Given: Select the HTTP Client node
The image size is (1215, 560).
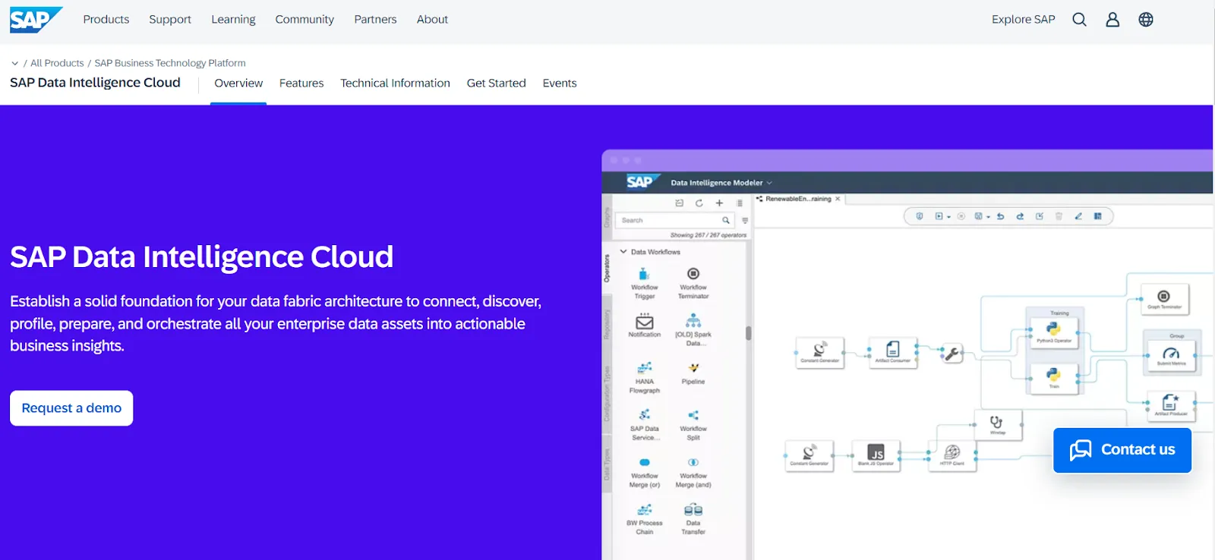Looking at the screenshot, I should click(x=952, y=455).
